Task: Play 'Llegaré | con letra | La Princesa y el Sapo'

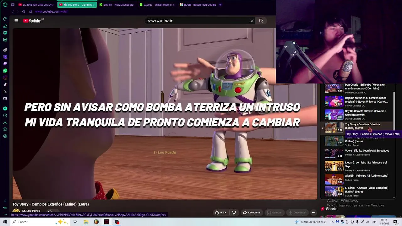Action: [x=366, y=164]
